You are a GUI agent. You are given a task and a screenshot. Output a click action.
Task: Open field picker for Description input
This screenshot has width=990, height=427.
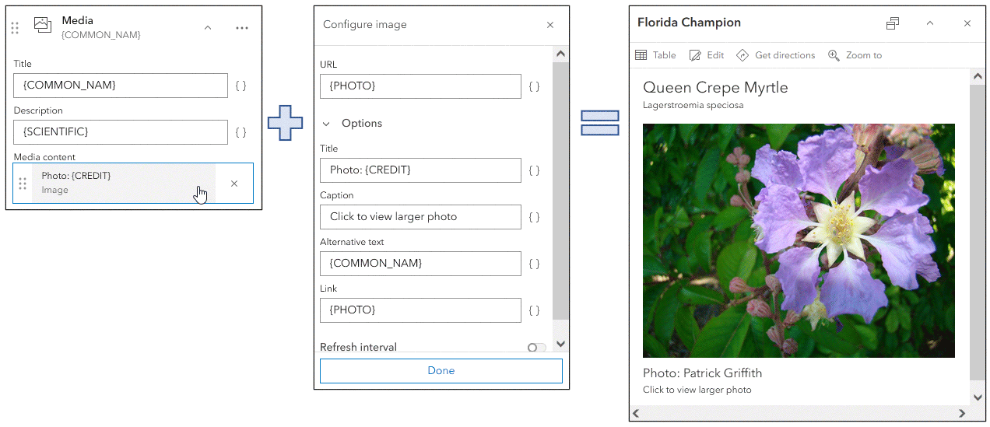point(240,132)
